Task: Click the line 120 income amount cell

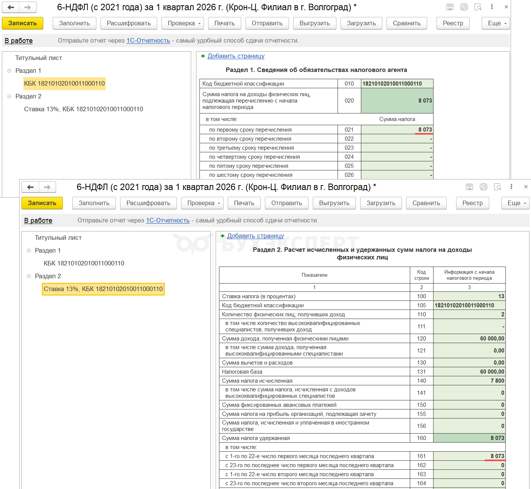Action: click(469, 339)
